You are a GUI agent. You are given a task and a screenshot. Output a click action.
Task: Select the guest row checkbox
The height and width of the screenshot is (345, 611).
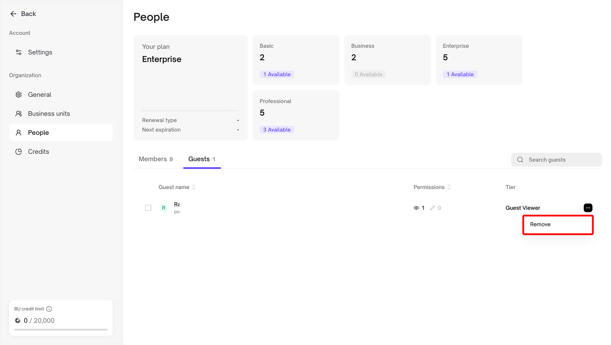[148, 208]
